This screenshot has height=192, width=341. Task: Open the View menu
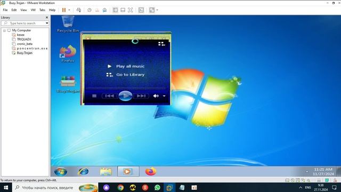23,10
